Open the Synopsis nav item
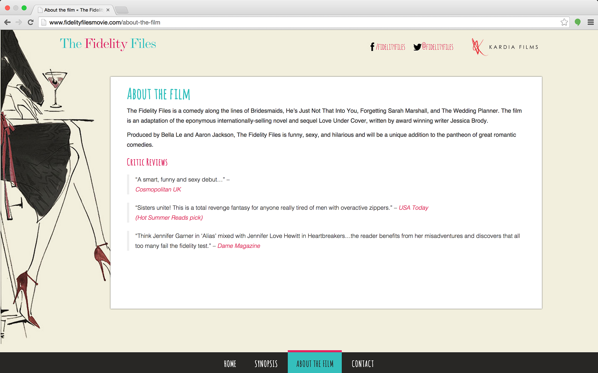This screenshot has width=598, height=373. pos(266,364)
